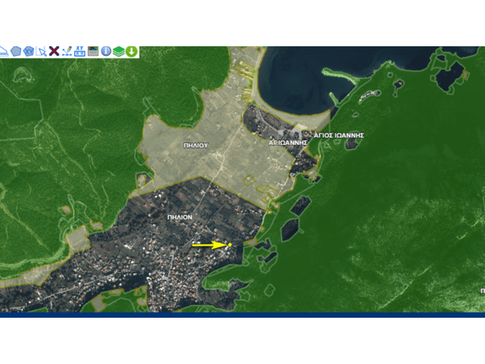
Task: Click the ΠΗΛΙΟΝ map label
Action: [x=180, y=217]
